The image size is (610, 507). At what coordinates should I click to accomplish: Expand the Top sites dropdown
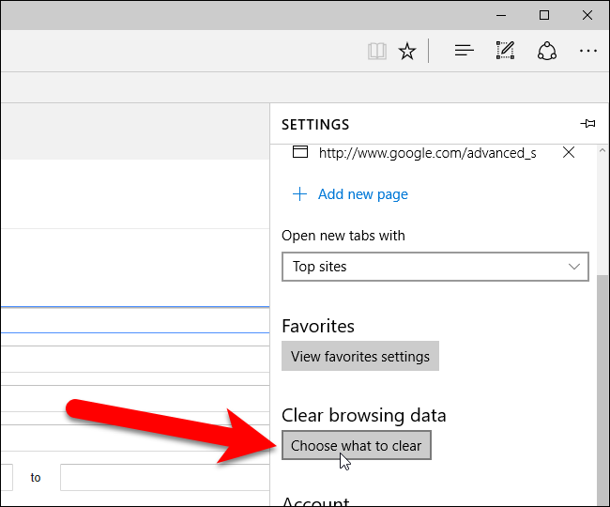(435, 267)
